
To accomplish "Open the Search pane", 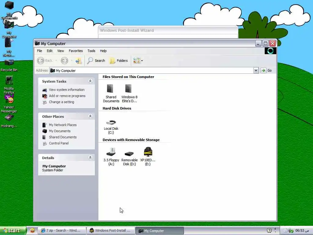I will pyautogui.click(x=96, y=61).
